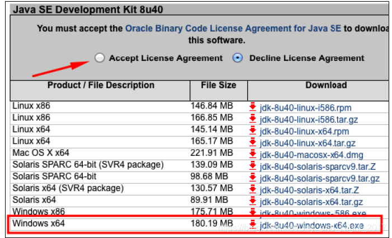Click download arrow icon for jdk-8u40-solaris-sparcv9.tar.gz

(253, 177)
